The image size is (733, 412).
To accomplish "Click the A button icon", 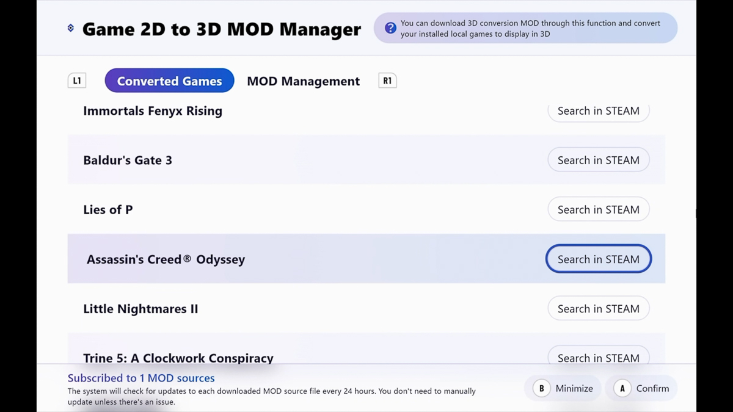I will tap(622, 388).
